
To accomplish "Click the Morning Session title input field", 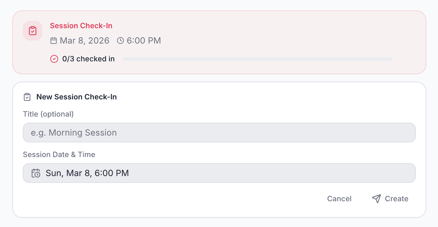I will pyautogui.click(x=219, y=132).
